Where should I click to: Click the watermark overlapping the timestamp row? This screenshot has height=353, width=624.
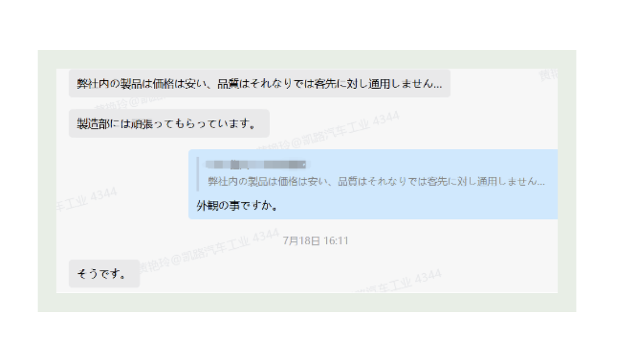coord(209,251)
